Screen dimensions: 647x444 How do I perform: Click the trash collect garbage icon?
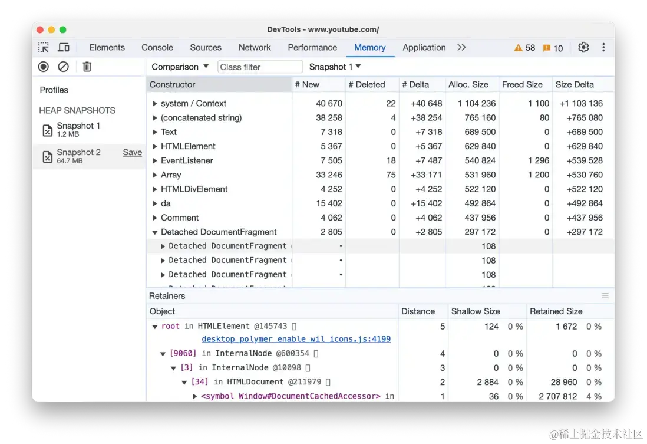(x=87, y=67)
